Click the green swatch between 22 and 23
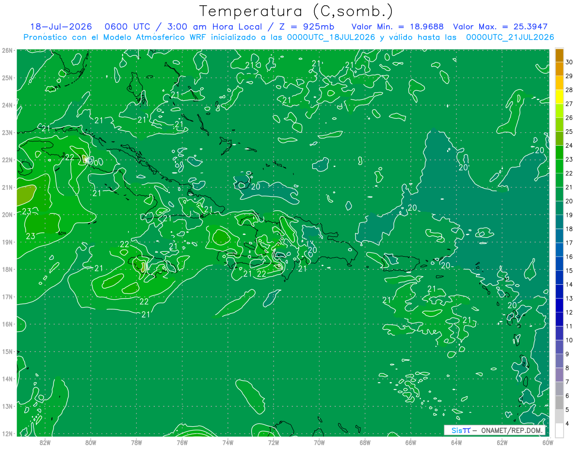 pos(559,166)
